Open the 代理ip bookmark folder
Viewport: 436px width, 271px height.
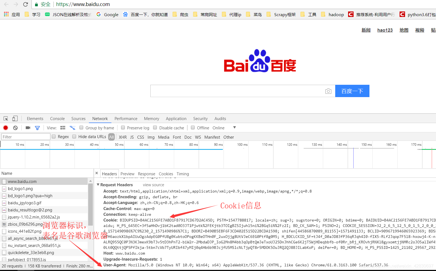pos(231,14)
